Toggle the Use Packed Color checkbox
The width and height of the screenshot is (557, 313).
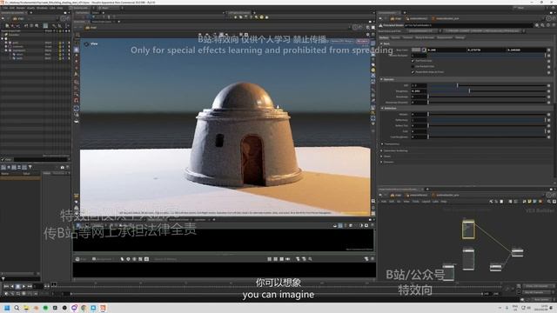413,66
